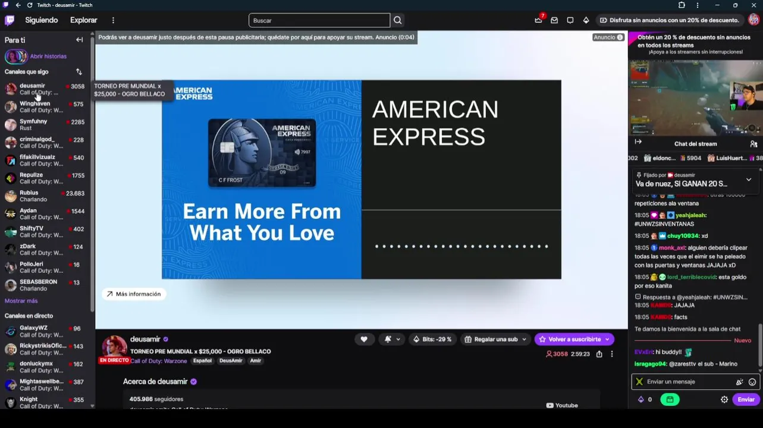Click the Anuncio info icon
Screen dimensions: 763x428
(620, 37)
